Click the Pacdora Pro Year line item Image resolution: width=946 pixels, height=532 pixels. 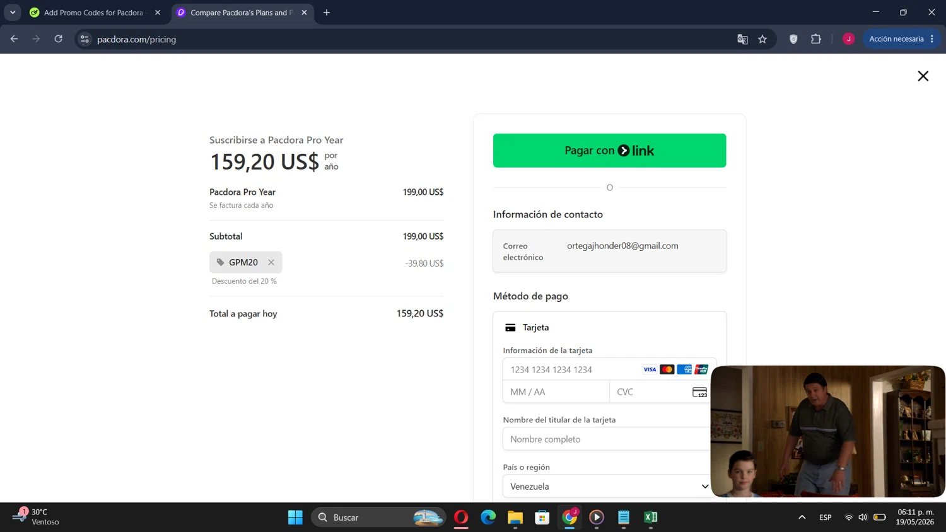[242, 192]
